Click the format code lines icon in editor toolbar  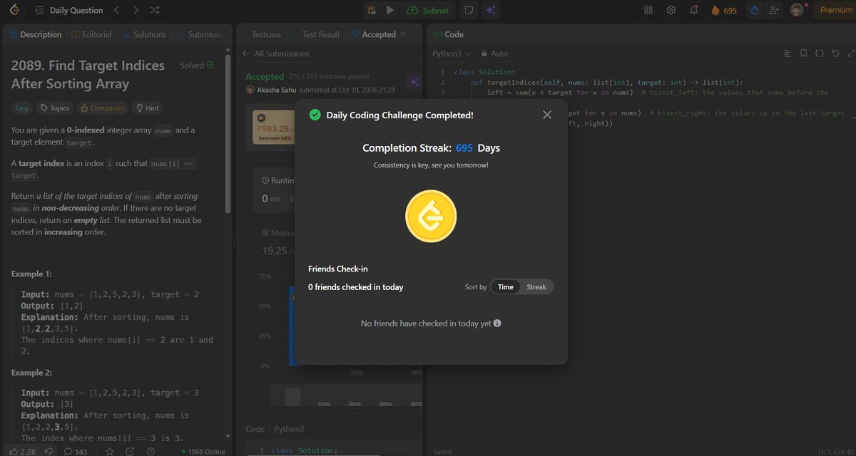point(788,53)
